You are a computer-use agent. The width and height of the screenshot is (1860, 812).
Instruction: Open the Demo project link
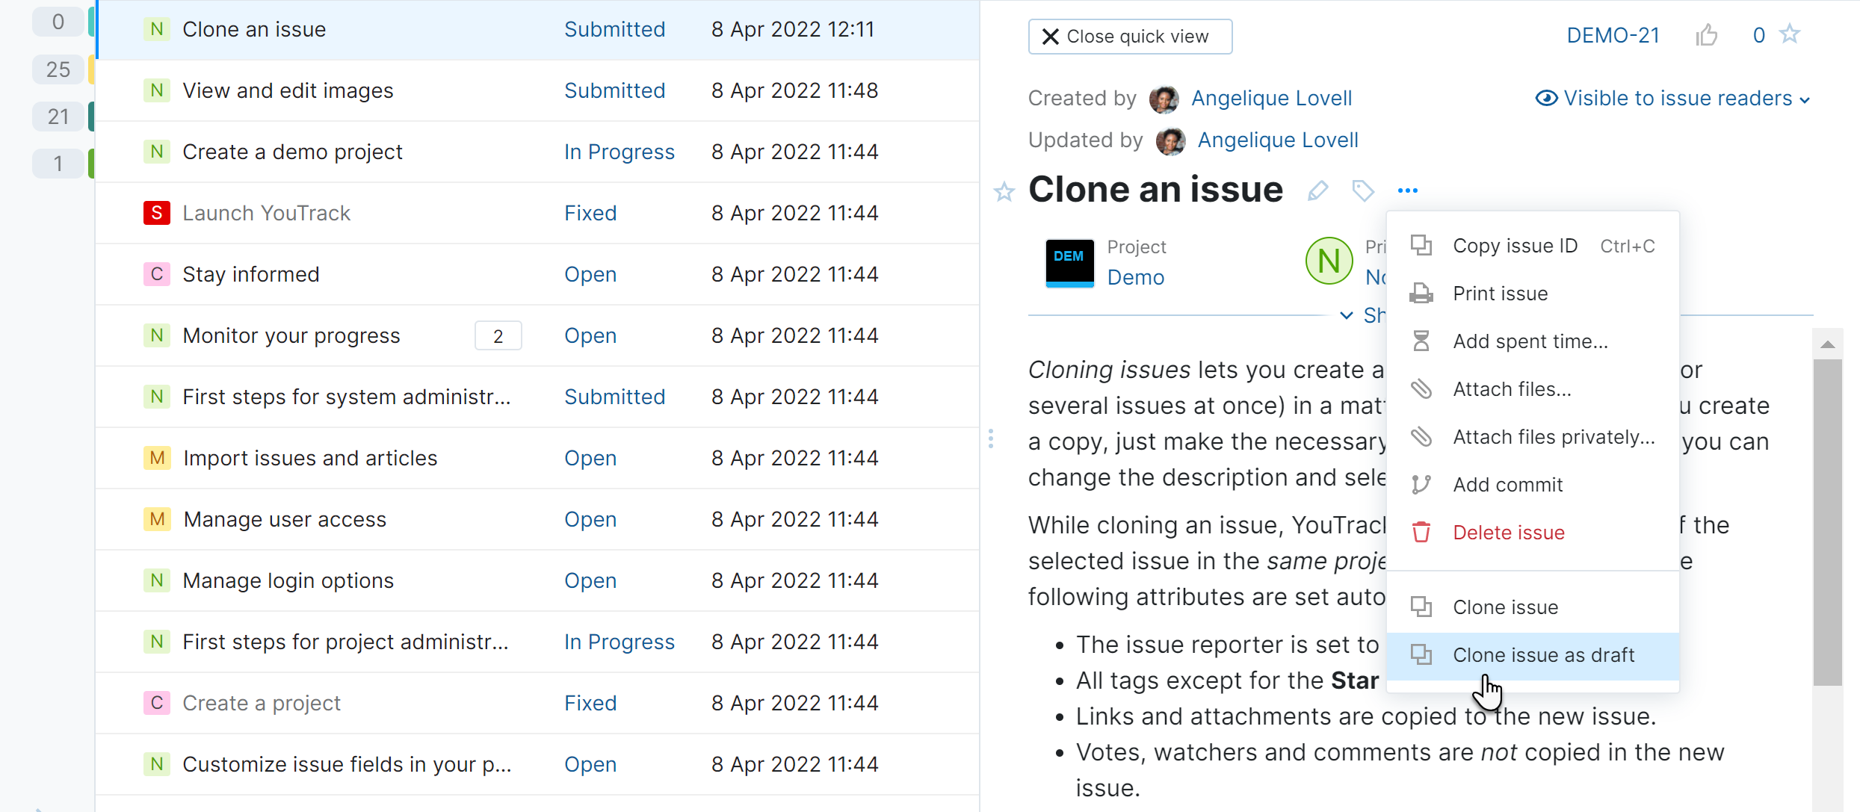[1135, 277]
